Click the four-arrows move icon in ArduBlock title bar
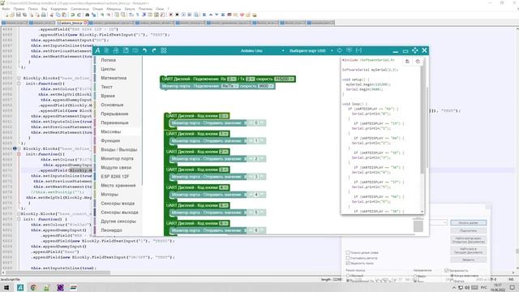Screen dimensions: 519x292 click(415, 50)
